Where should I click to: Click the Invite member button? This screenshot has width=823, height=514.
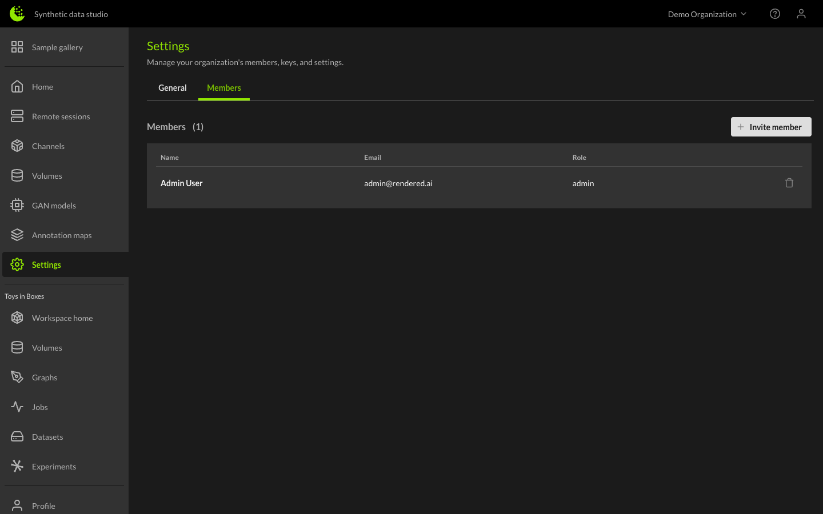click(x=770, y=127)
